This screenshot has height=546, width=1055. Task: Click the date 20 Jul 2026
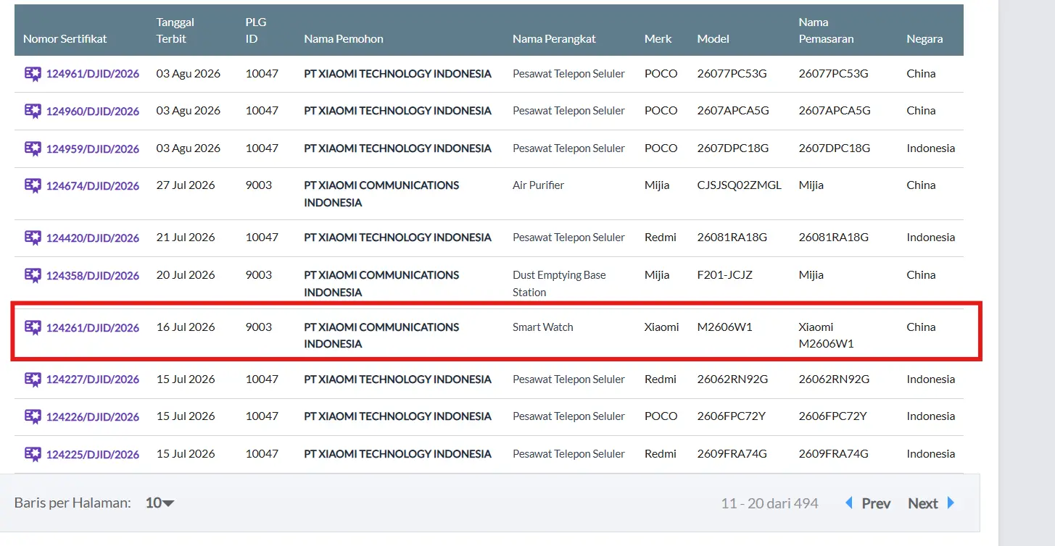[x=186, y=275]
